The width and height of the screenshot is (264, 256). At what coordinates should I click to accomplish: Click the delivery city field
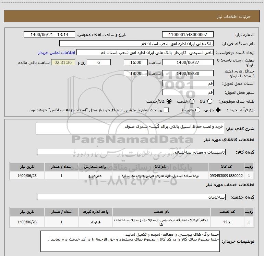[x=188, y=92]
